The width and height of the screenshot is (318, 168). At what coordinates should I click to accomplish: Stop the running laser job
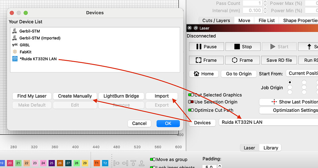point(243,47)
